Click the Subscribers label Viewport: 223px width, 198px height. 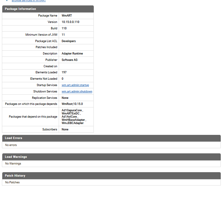(x=50, y=129)
